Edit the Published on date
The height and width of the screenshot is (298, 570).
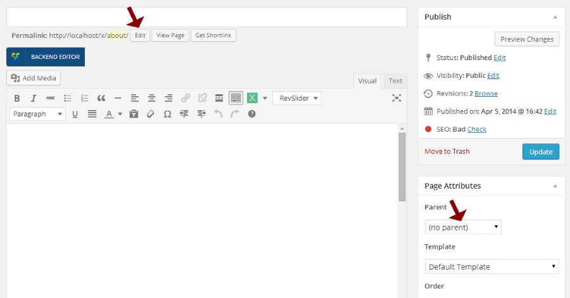tap(550, 111)
